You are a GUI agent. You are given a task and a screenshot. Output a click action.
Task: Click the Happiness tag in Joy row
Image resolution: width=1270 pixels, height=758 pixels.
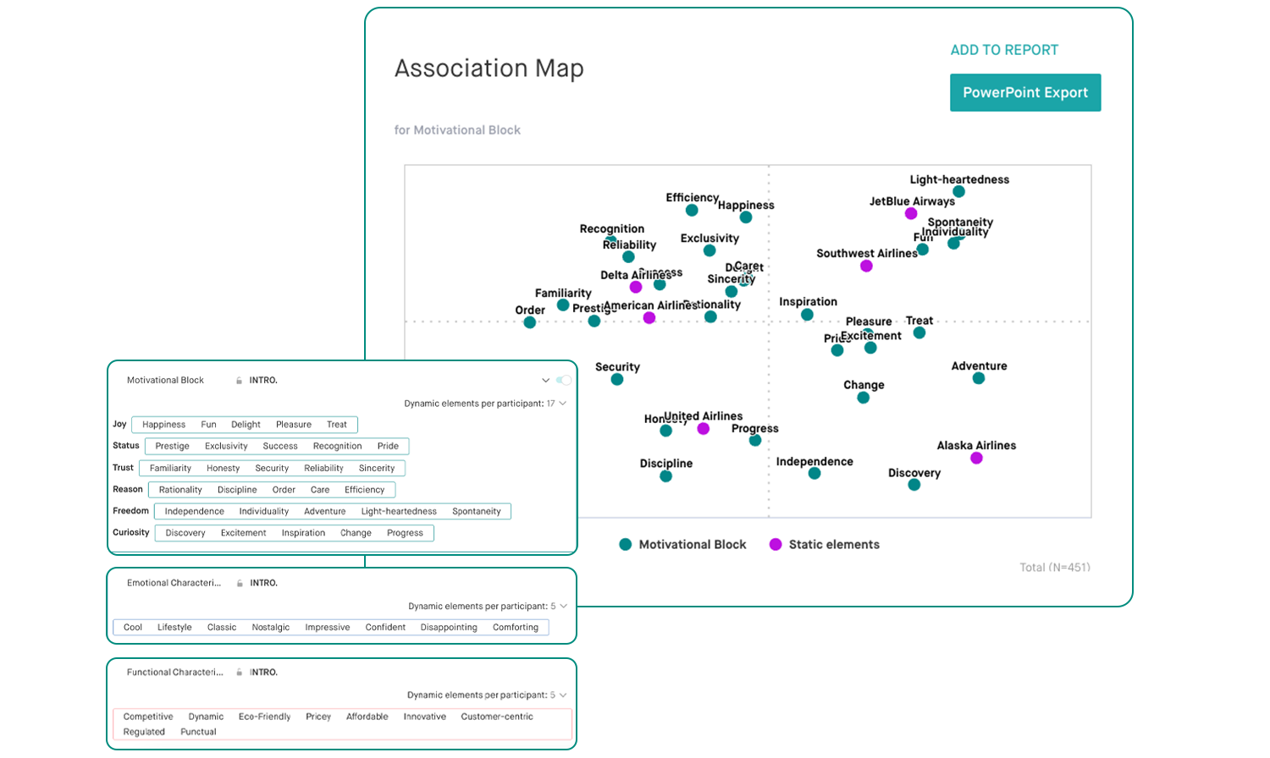pyautogui.click(x=163, y=425)
